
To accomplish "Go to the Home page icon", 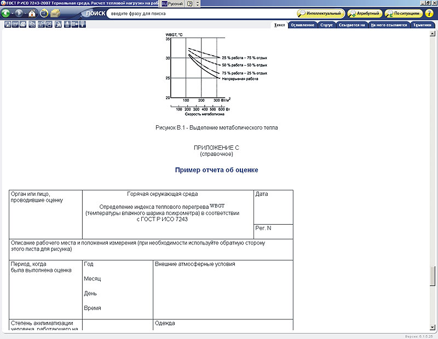I will [x=32, y=13].
